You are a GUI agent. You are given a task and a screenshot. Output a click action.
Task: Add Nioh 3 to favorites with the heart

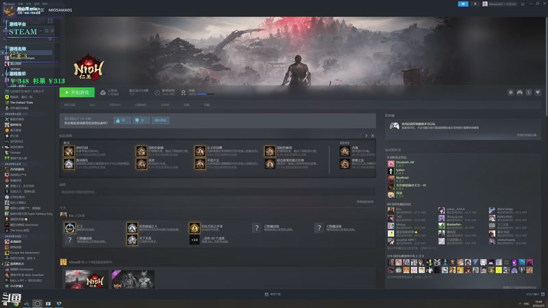[x=538, y=92]
